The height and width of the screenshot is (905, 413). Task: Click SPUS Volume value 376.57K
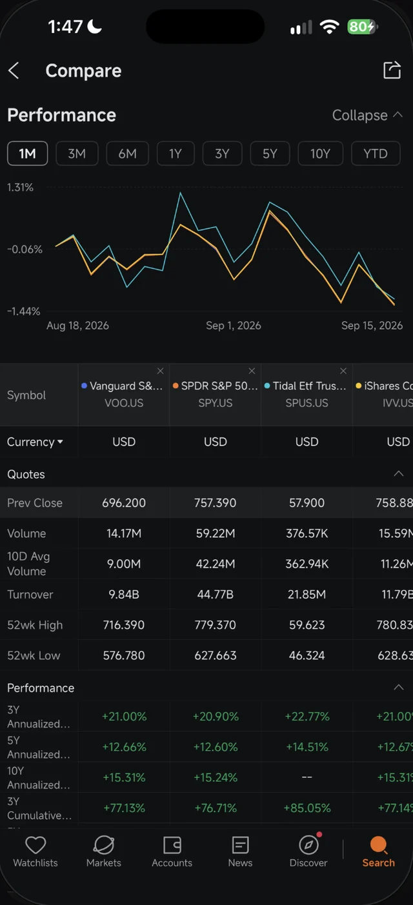click(x=307, y=533)
